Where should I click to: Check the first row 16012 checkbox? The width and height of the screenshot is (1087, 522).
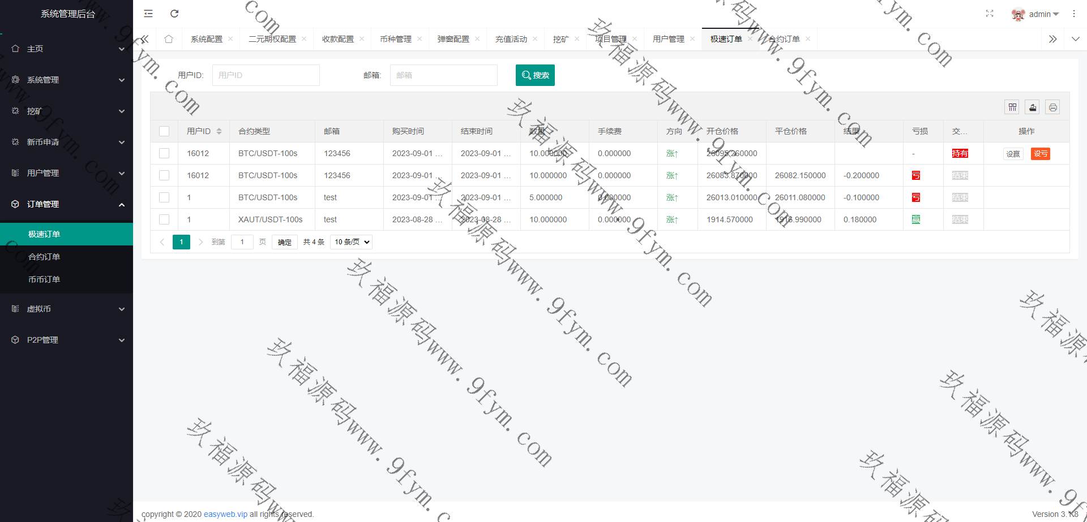(x=164, y=153)
